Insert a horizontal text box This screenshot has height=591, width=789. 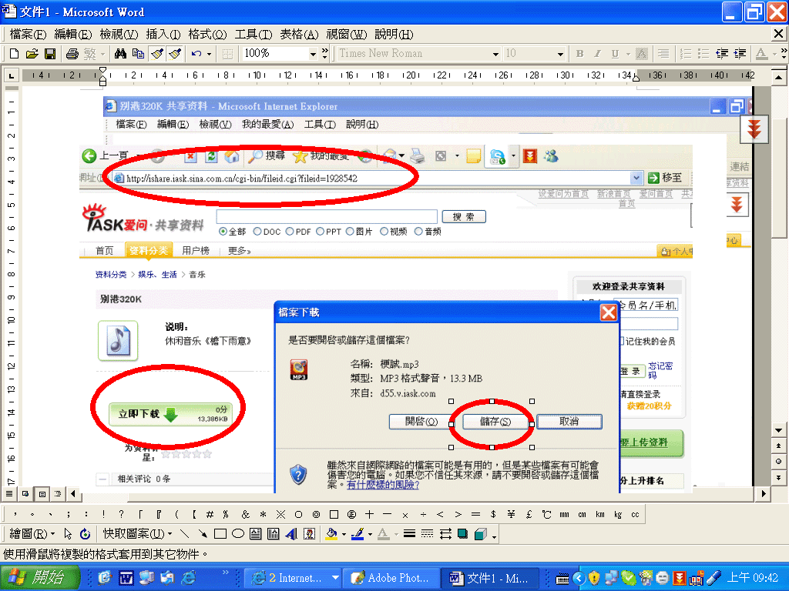coord(256,534)
